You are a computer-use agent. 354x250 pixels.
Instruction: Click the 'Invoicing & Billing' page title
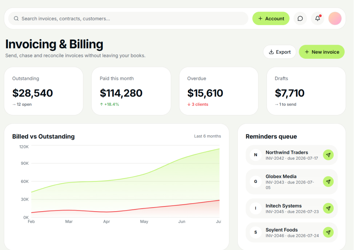pyautogui.click(x=54, y=44)
